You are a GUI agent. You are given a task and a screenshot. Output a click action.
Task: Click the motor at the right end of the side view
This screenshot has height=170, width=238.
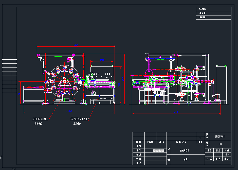tap(217, 97)
